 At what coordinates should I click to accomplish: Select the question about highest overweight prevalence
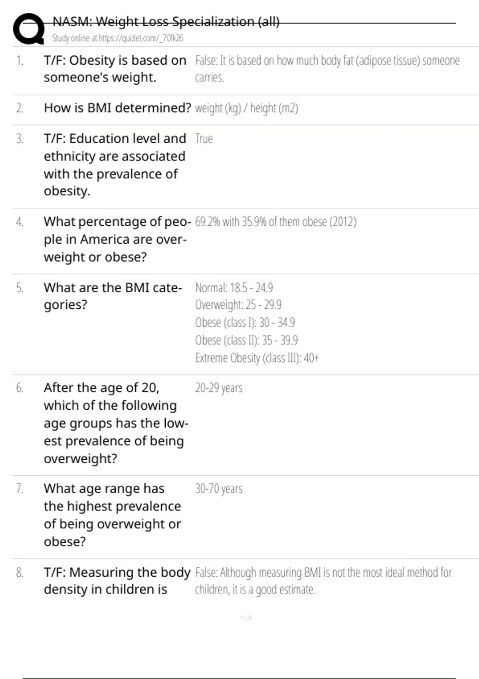112,515
